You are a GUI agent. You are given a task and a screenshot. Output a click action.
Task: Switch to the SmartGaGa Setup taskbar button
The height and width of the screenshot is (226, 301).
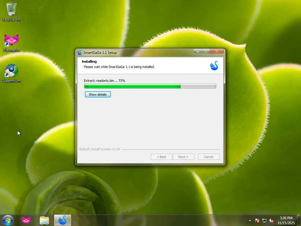pyautogui.click(x=63, y=220)
